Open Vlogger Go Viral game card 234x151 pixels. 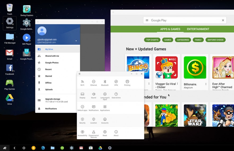click(x=167, y=72)
